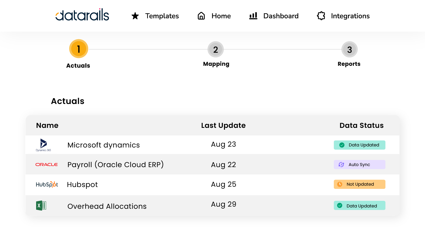This screenshot has height=239, width=425.
Task: Click the Integrations puzzle piece icon
Action: pyautogui.click(x=321, y=16)
